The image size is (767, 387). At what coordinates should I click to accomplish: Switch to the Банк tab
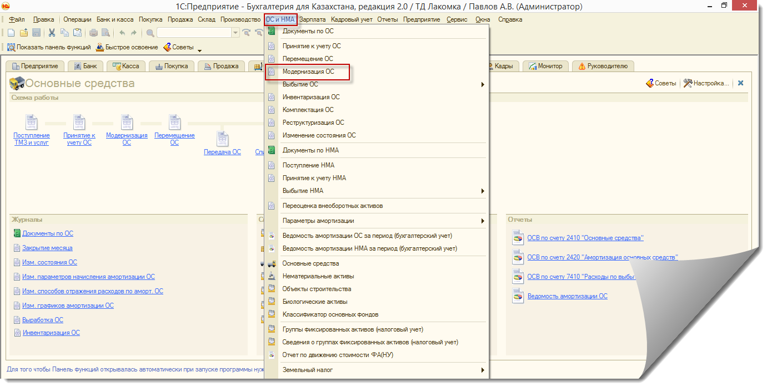click(x=85, y=66)
